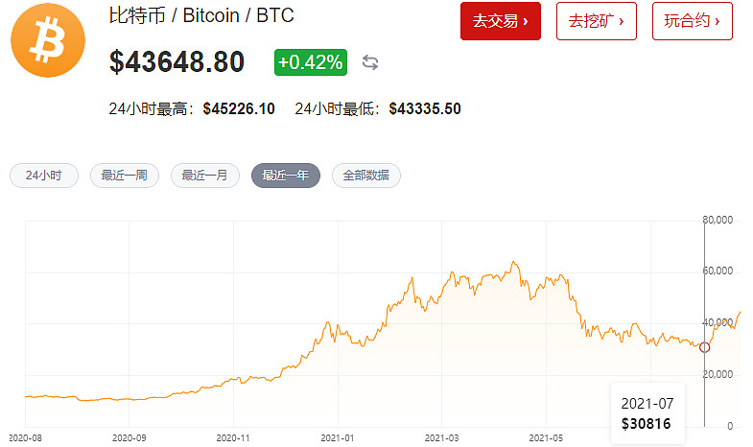Switch chart range to 24小时

pos(43,176)
